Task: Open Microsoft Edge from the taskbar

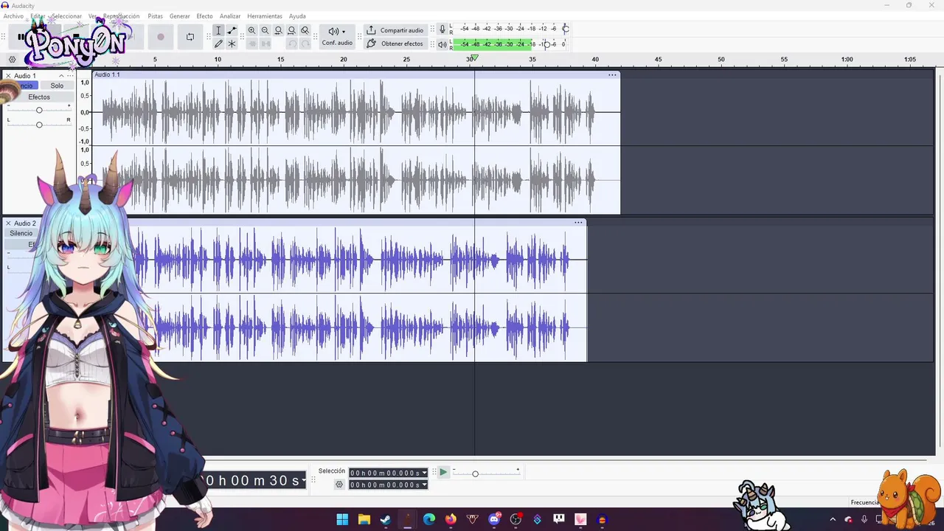Action: coord(429,519)
